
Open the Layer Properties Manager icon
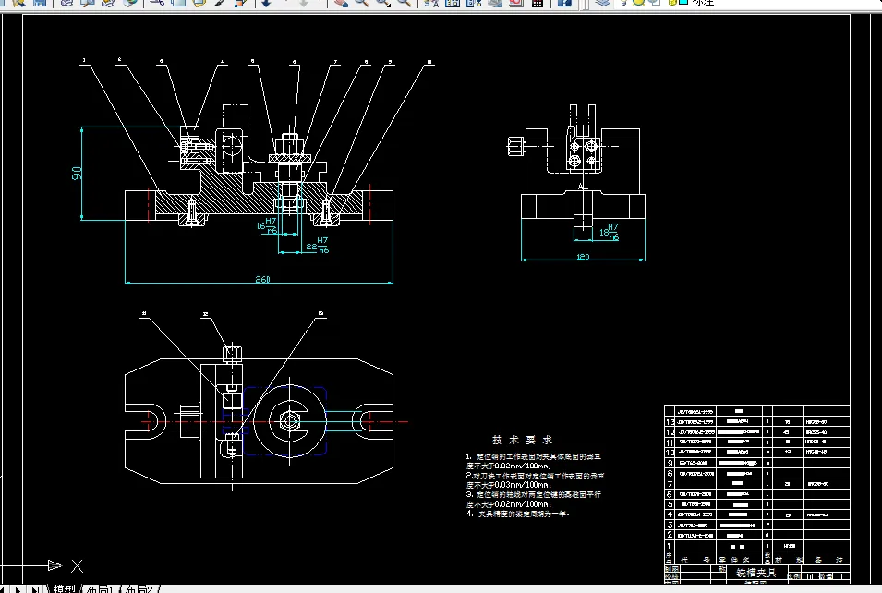602,3
